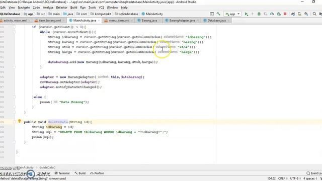This screenshot has width=322, height=181.
Task: Open the Edit menu
Action: pos(3,8)
